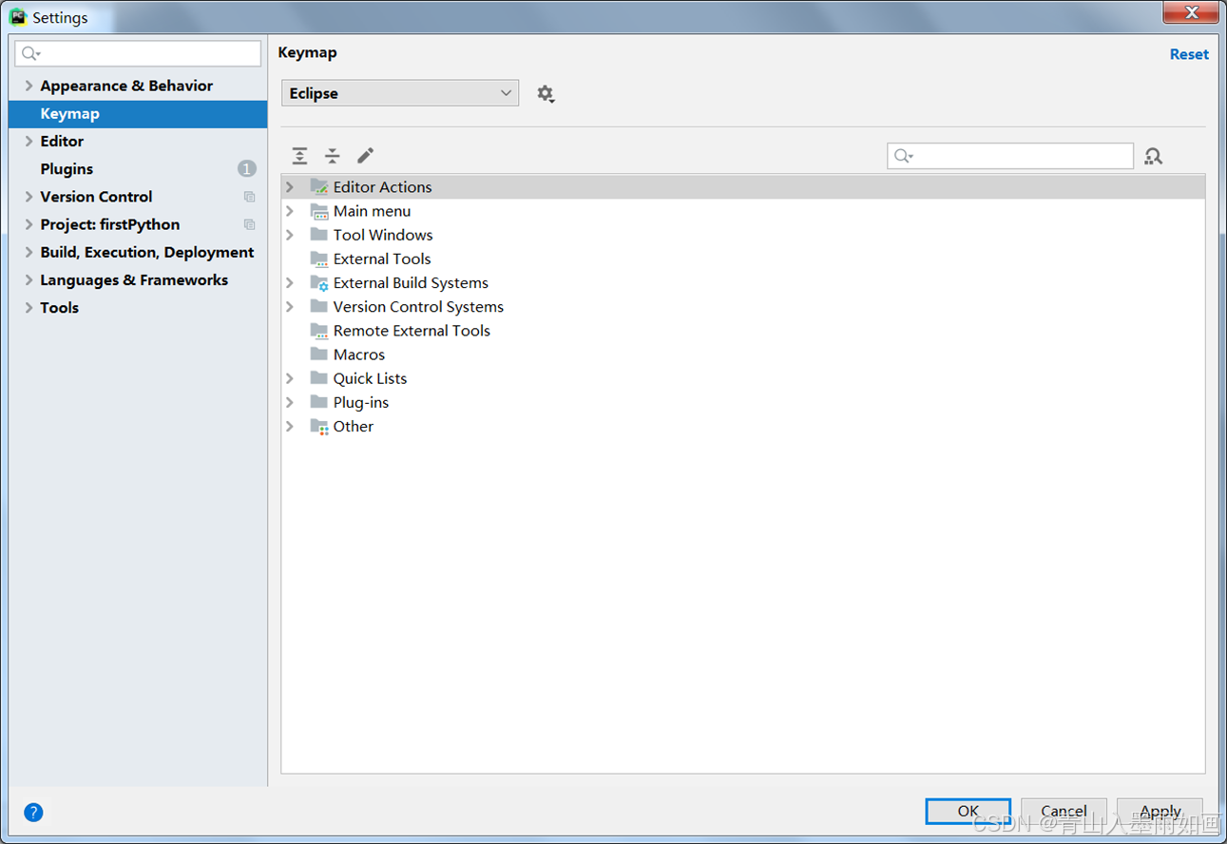Image resolution: width=1227 pixels, height=844 pixels.
Task: Open the keymap gear options icon
Action: click(546, 94)
